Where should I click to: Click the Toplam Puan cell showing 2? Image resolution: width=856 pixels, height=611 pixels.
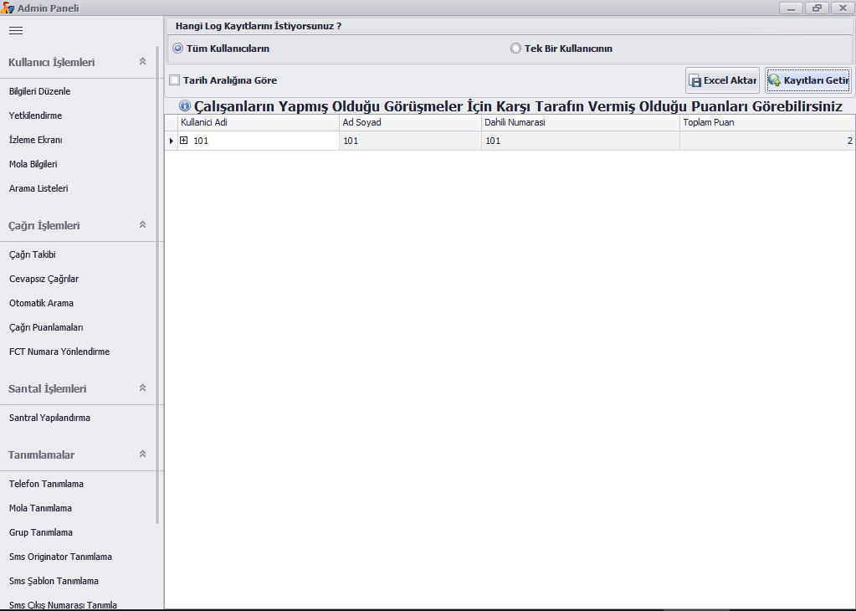tap(767, 141)
